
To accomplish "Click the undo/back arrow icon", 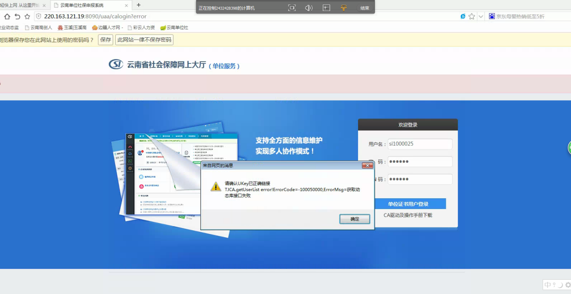I will (17, 17).
